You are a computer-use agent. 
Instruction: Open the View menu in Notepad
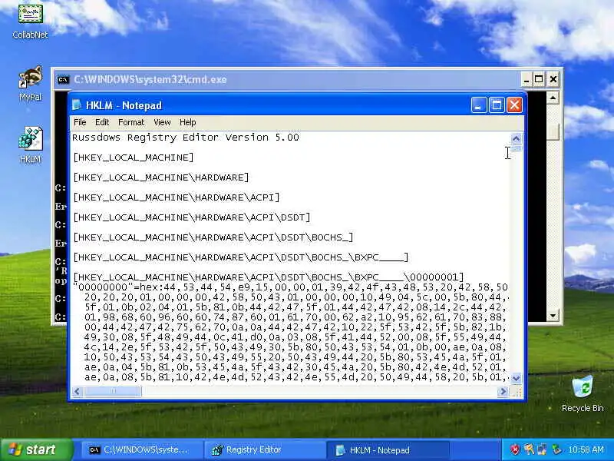162,122
